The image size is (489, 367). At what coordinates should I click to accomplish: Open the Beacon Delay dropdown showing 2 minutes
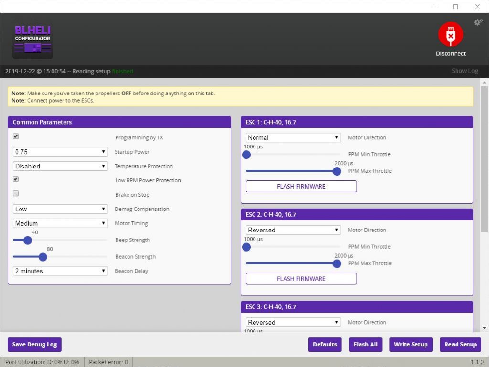point(60,271)
